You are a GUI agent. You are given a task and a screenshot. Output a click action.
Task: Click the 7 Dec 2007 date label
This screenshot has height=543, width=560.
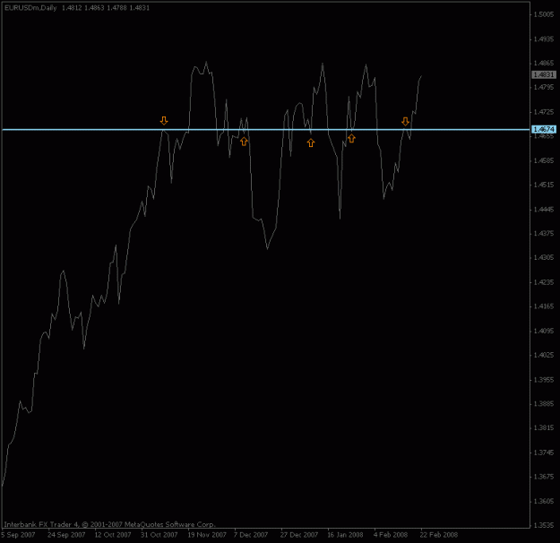(x=251, y=535)
